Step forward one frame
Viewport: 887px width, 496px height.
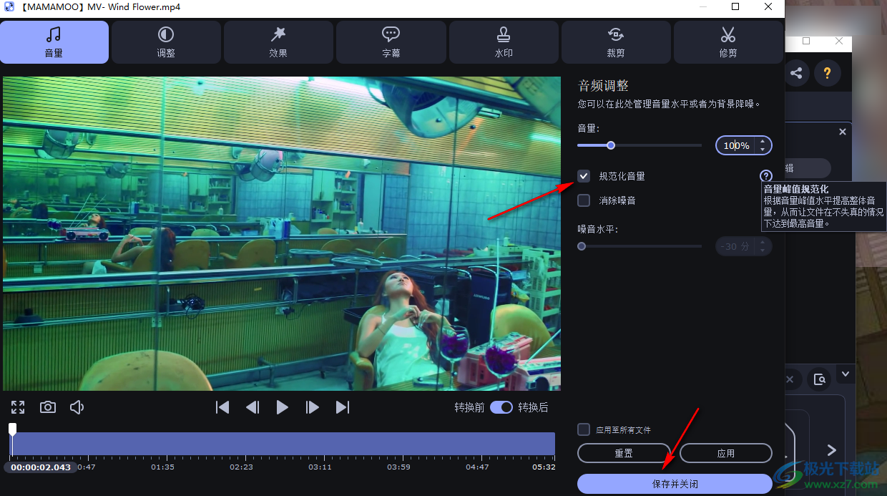pyautogui.click(x=313, y=407)
